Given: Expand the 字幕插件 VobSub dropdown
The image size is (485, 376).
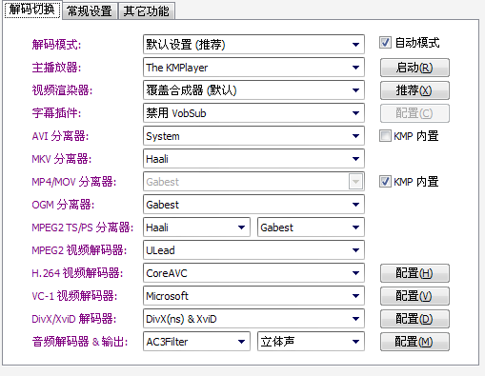Looking at the screenshot, I should [x=253, y=113].
